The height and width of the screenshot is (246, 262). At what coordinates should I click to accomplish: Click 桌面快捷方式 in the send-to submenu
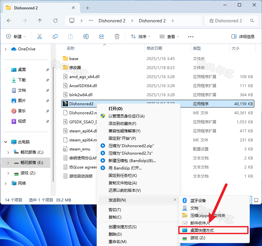tap(214, 231)
